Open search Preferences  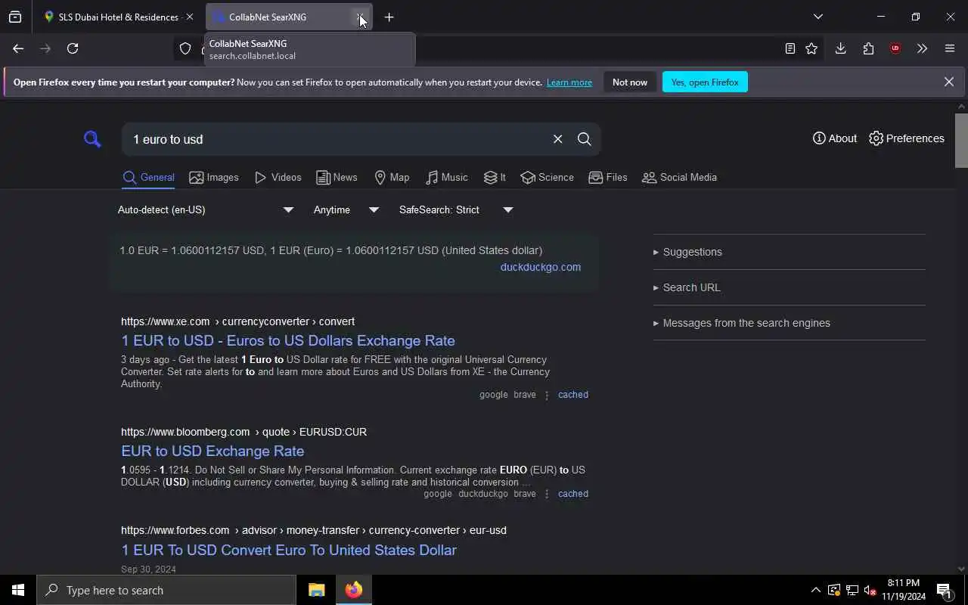click(907, 138)
